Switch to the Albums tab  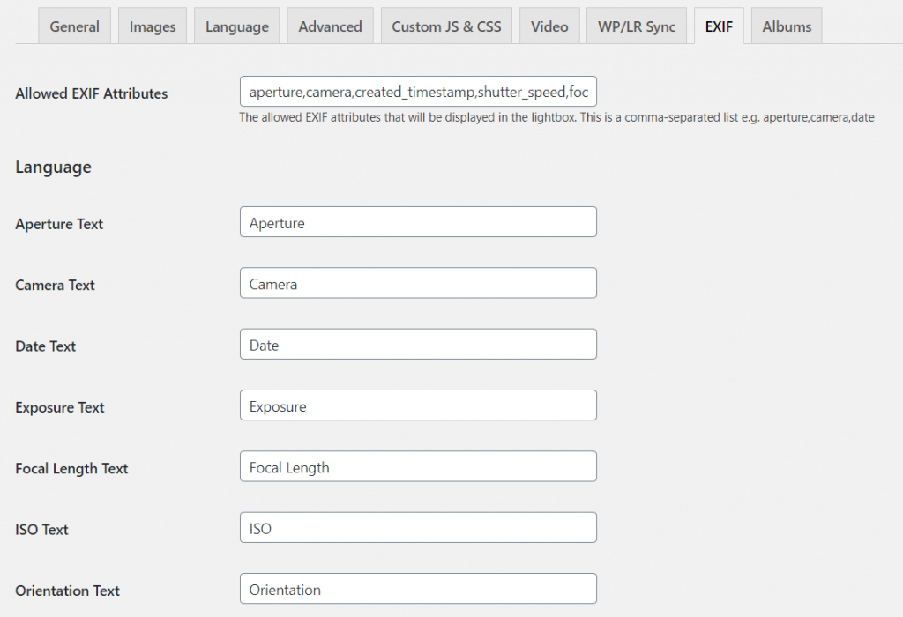[787, 26]
